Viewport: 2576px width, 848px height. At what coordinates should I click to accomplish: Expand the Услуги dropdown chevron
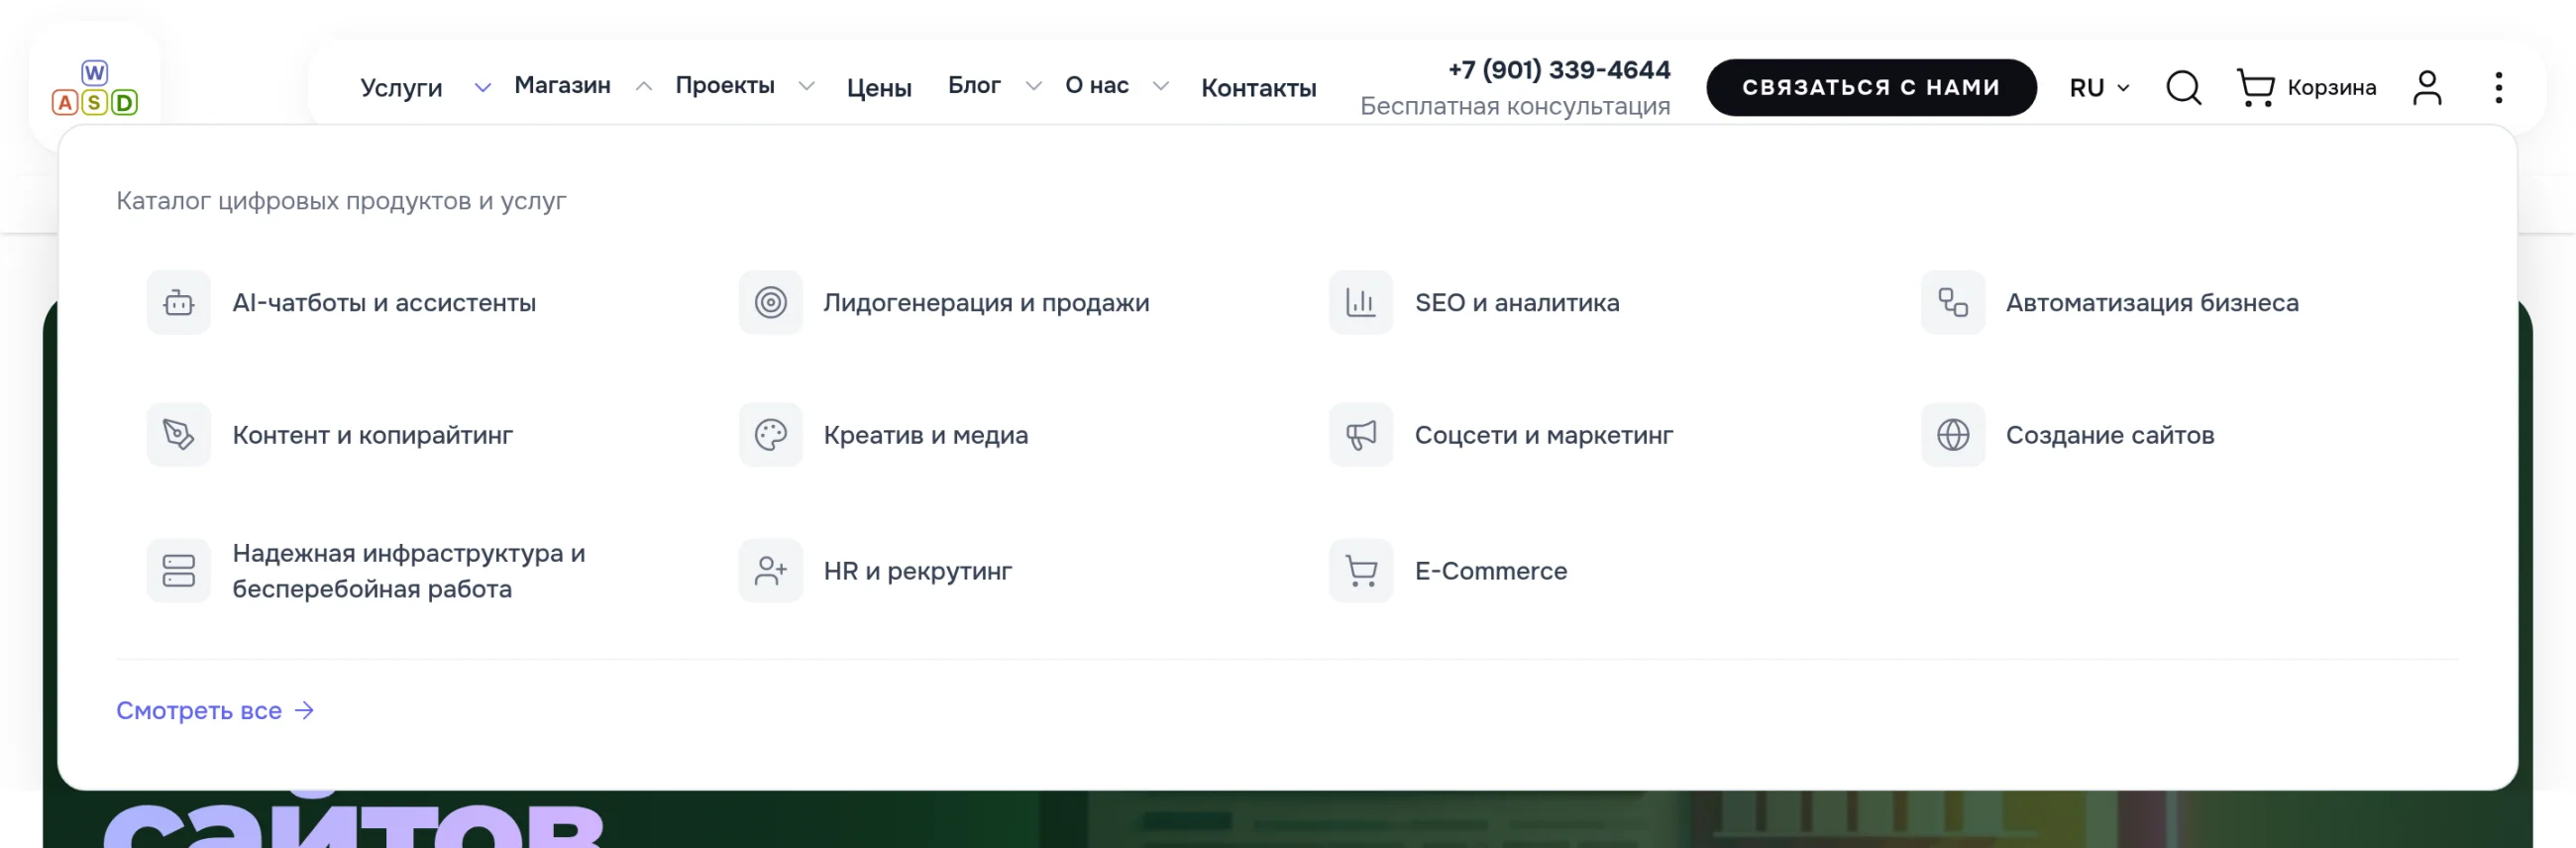[482, 88]
